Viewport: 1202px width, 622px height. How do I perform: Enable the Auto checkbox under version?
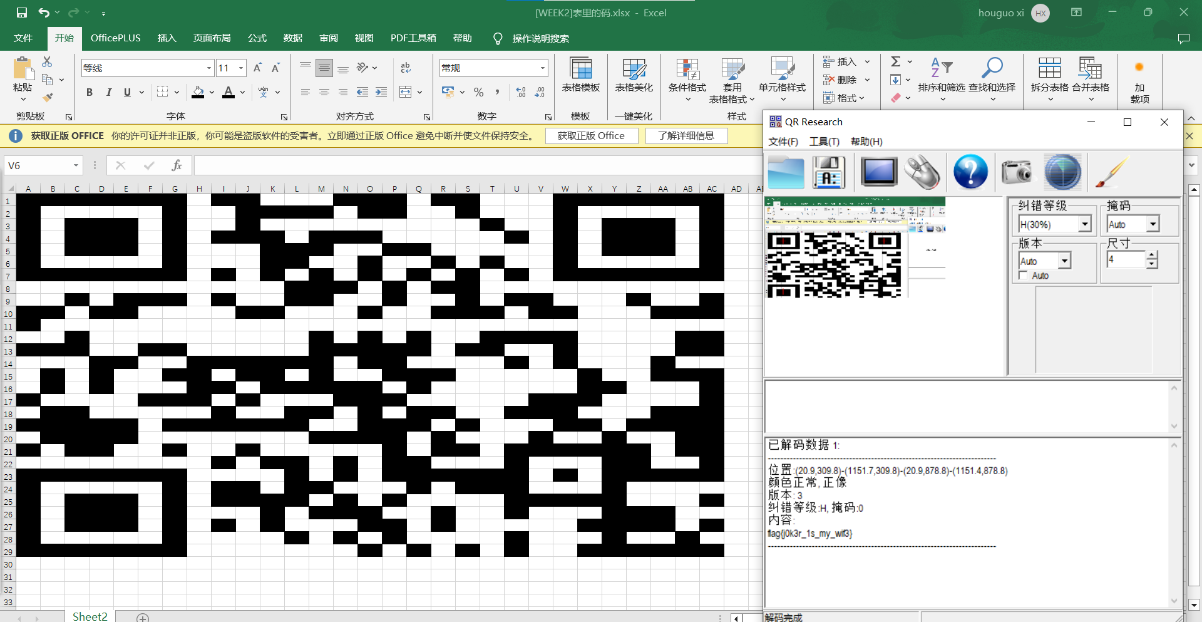pos(1023,276)
